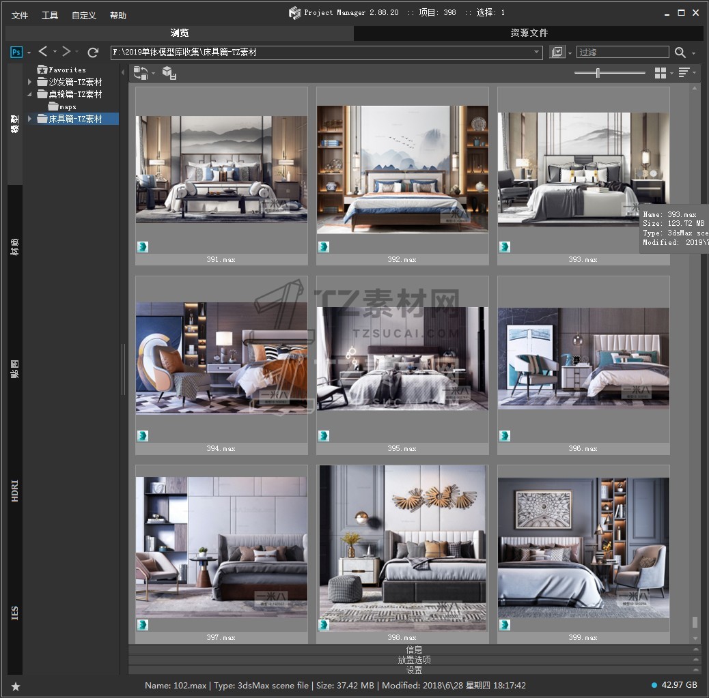Screen dimensions: 709x698
Task: Go back to previous folder
Action: click(x=43, y=52)
